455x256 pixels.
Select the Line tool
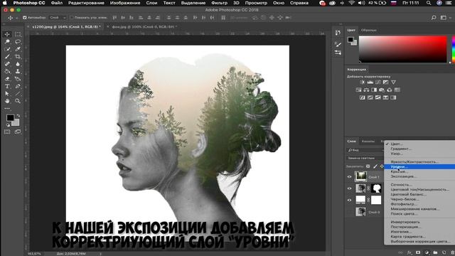[x=18, y=94]
